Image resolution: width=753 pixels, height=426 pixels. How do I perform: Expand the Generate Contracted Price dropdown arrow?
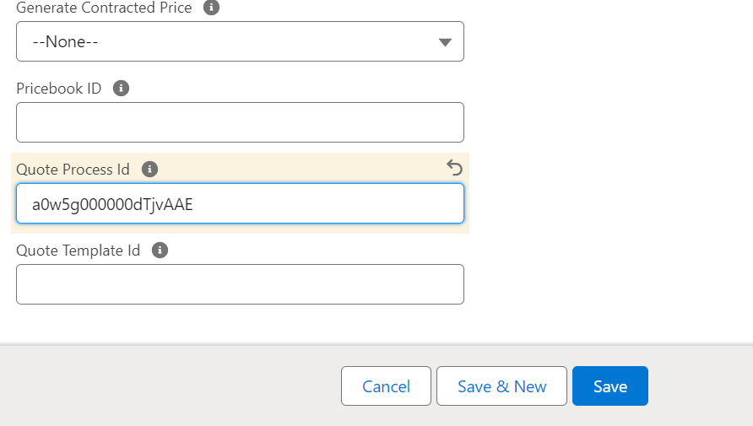tap(445, 42)
